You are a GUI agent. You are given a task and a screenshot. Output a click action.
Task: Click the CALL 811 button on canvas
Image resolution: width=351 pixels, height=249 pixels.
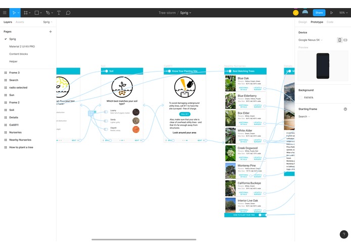pyautogui.click(x=185, y=114)
